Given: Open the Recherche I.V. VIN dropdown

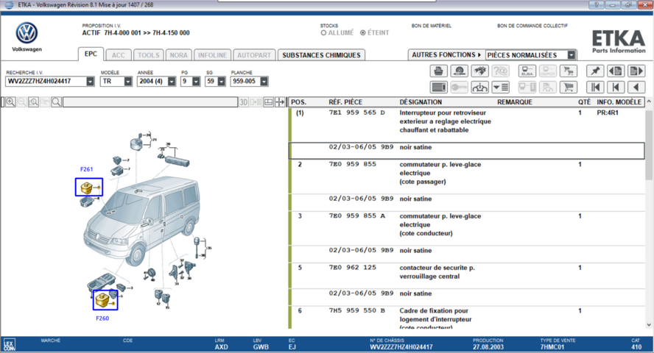Looking at the screenshot, I should click(90, 82).
